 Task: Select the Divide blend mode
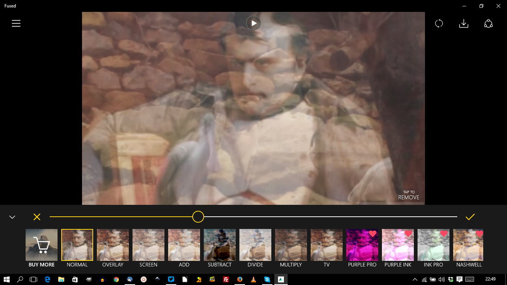pos(255,245)
